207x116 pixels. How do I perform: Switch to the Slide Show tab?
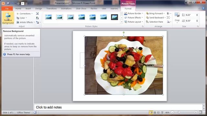[81, 9]
